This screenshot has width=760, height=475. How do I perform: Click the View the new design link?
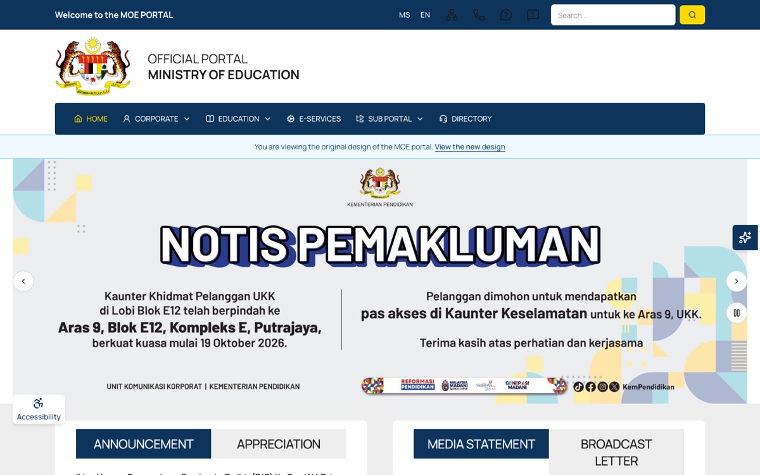tap(470, 147)
